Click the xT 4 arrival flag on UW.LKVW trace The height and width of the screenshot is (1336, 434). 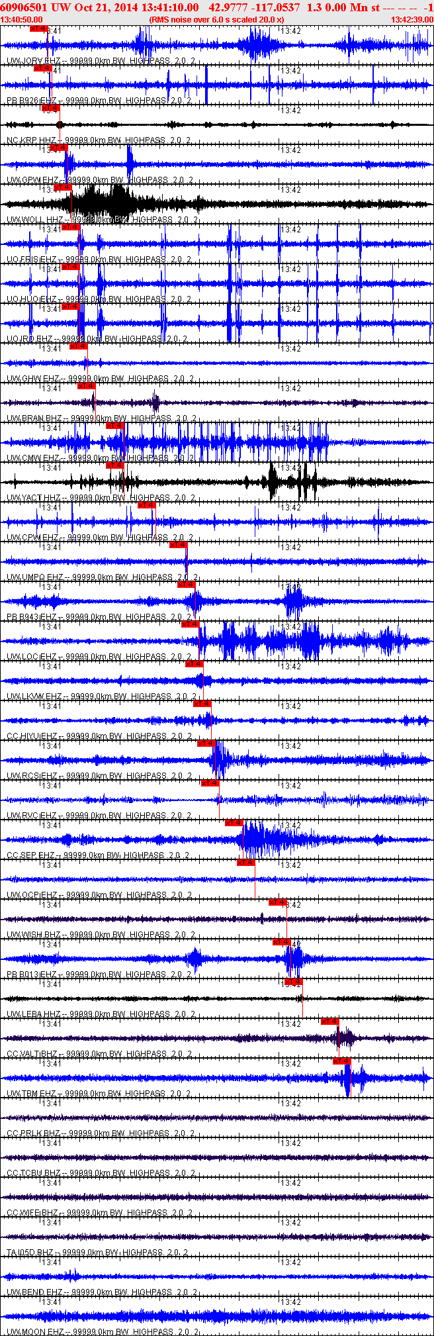[x=195, y=664]
